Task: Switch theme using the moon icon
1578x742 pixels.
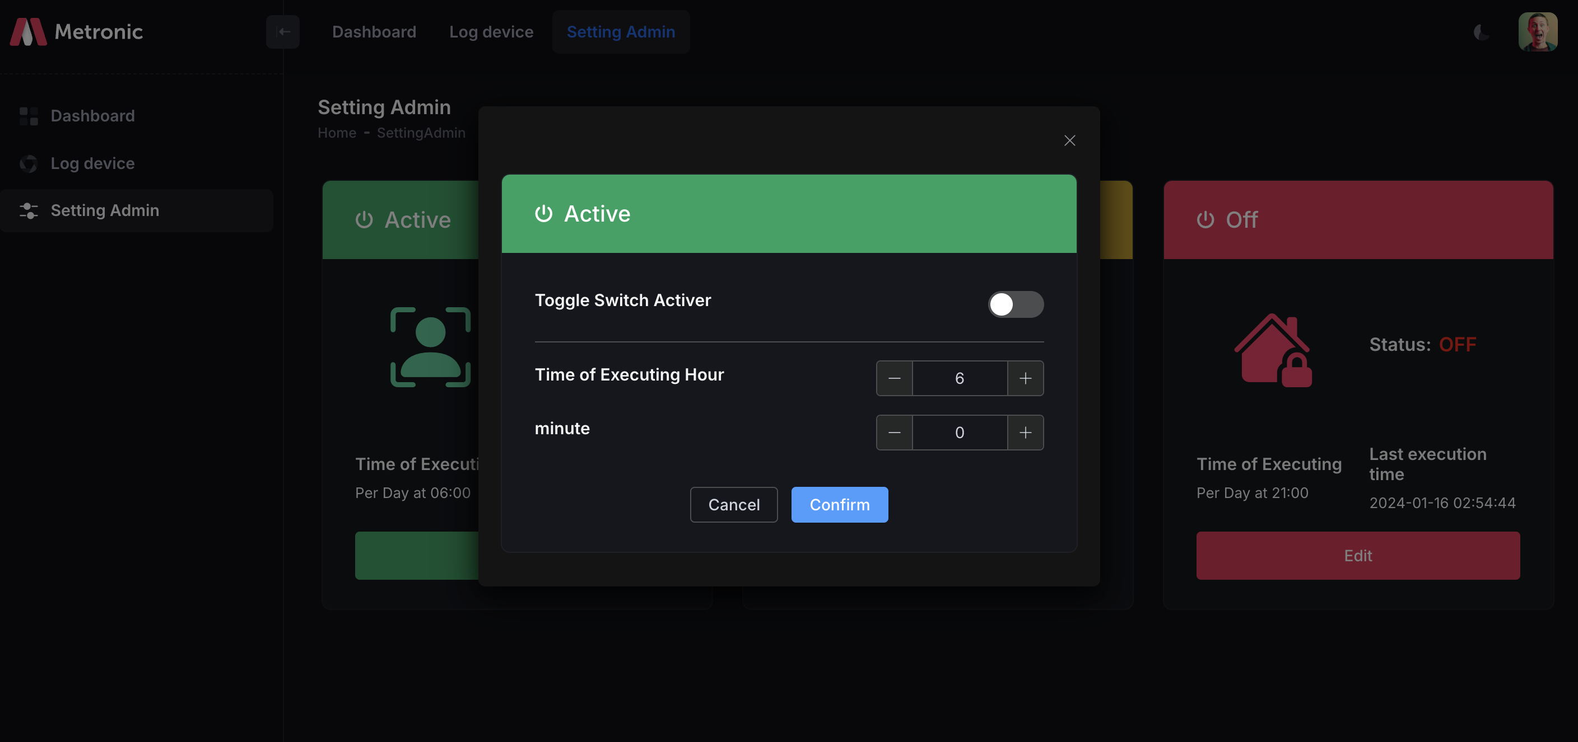Action: [1481, 32]
